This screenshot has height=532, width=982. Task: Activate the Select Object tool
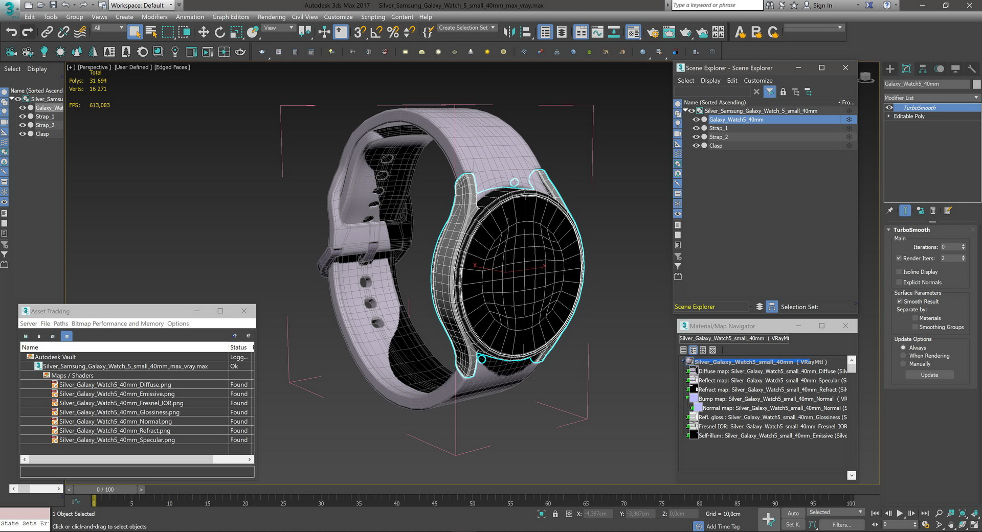pyautogui.click(x=135, y=32)
